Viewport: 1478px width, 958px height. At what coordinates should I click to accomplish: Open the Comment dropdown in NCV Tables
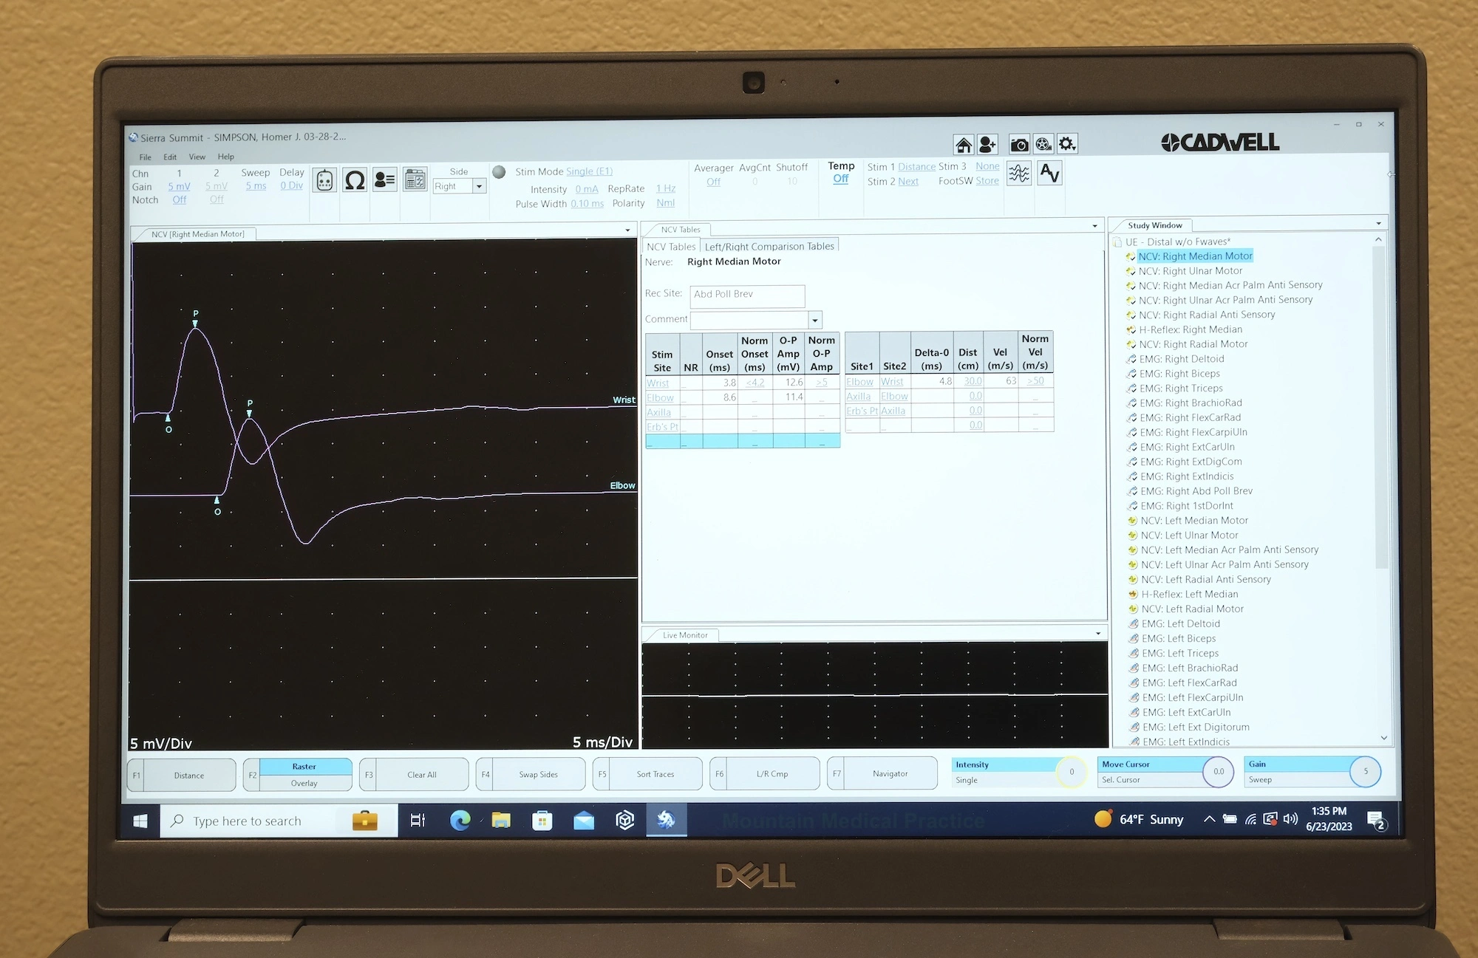(x=815, y=320)
